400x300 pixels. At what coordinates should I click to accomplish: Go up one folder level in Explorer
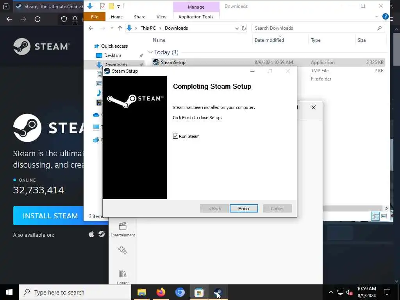(120, 28)
